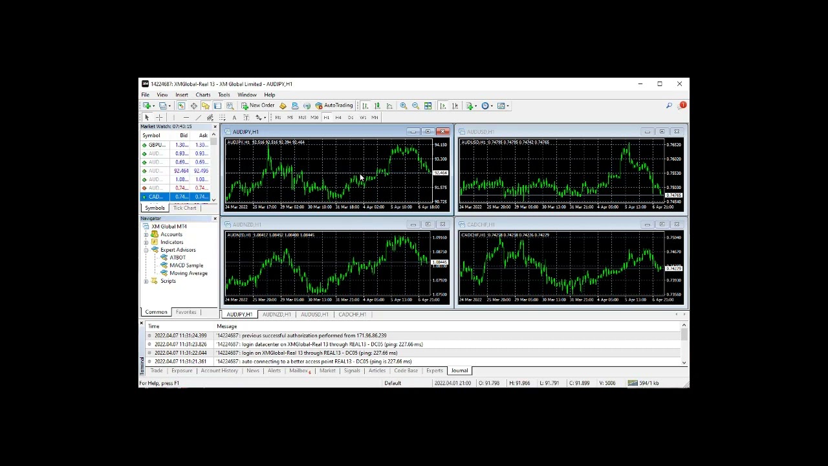828x466 pixels.
Task: Click the zoom in magnifier icon
Action: click(x=404, y=105)
